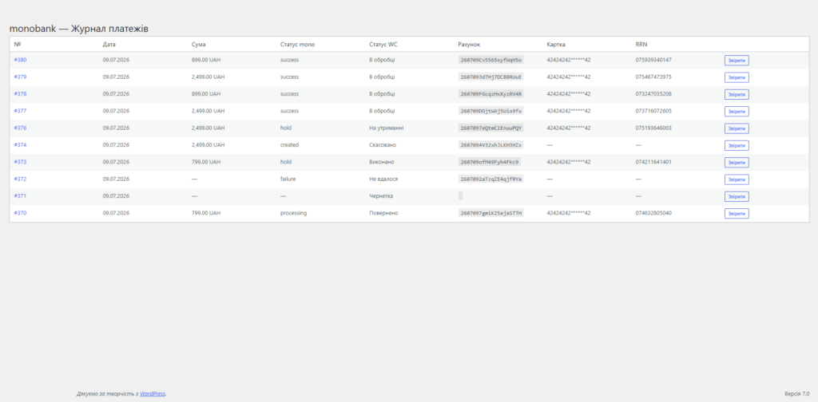Click Звірити for draft order #371
This screenshot has width=818, height=402.
point(737,196)
